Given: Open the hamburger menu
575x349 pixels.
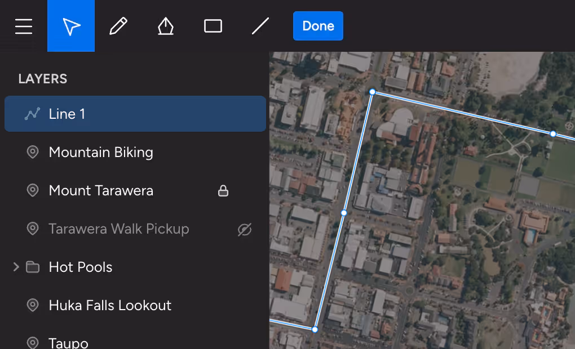Looking at the screenshot, I should click(x=24, y=26).
